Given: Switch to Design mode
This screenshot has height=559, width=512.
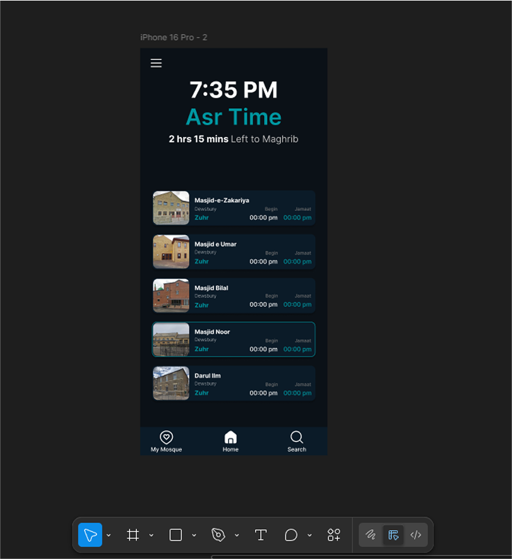Looking at the screenshot, I should 393,535.
